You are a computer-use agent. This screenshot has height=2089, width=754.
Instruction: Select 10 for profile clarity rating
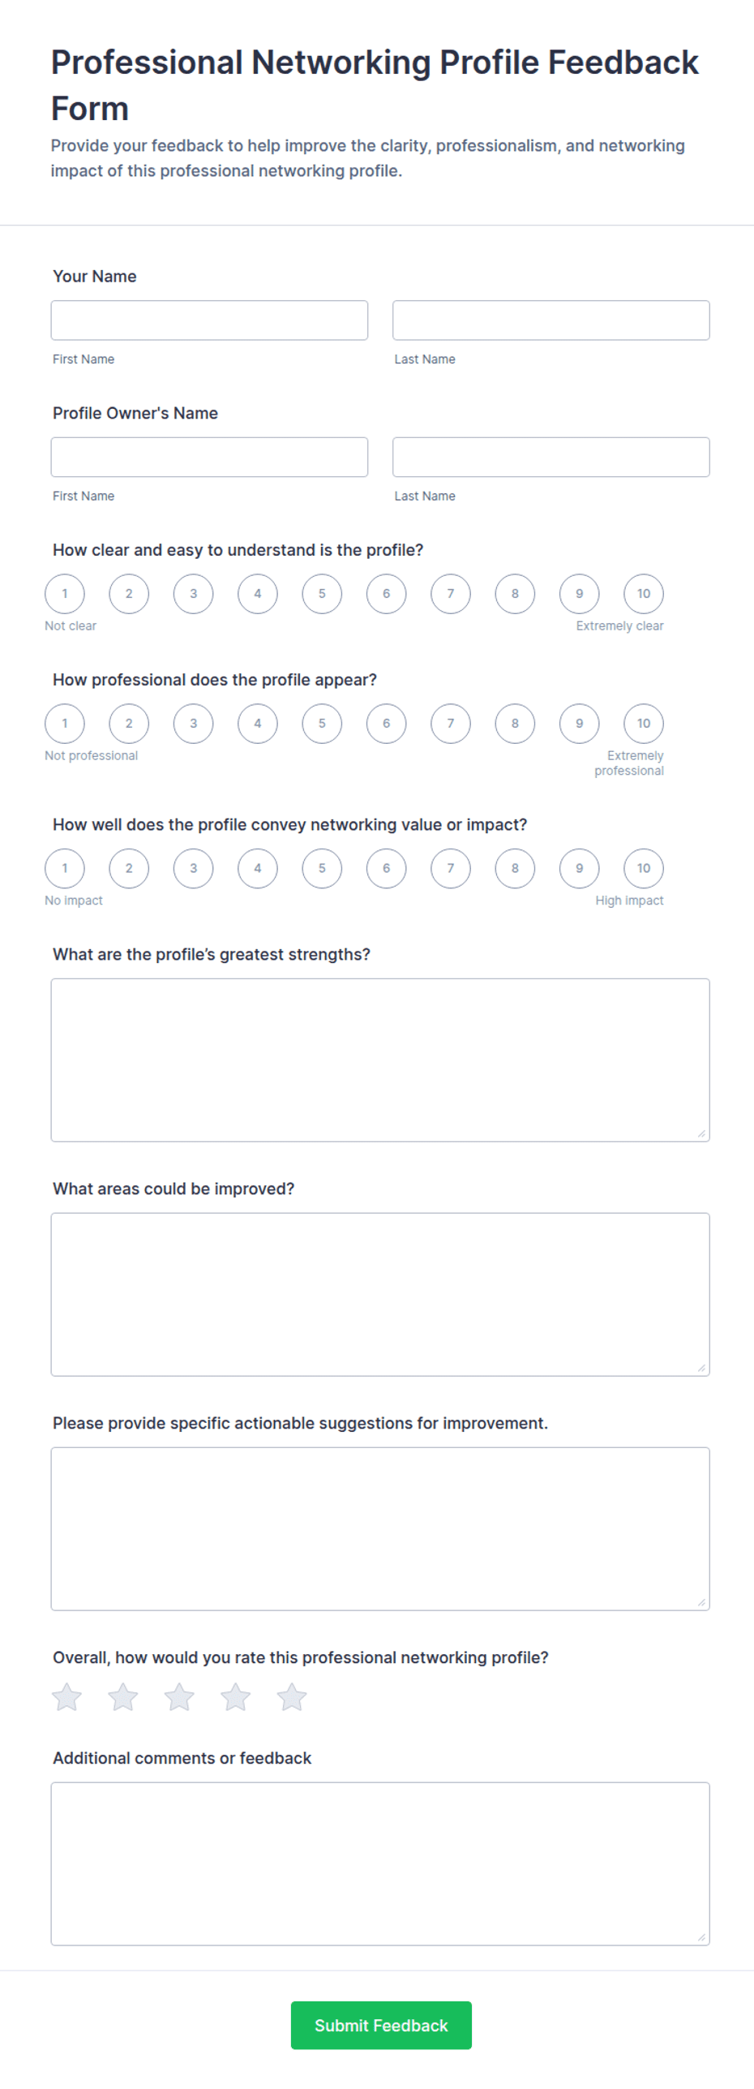(x=644, y=594)
